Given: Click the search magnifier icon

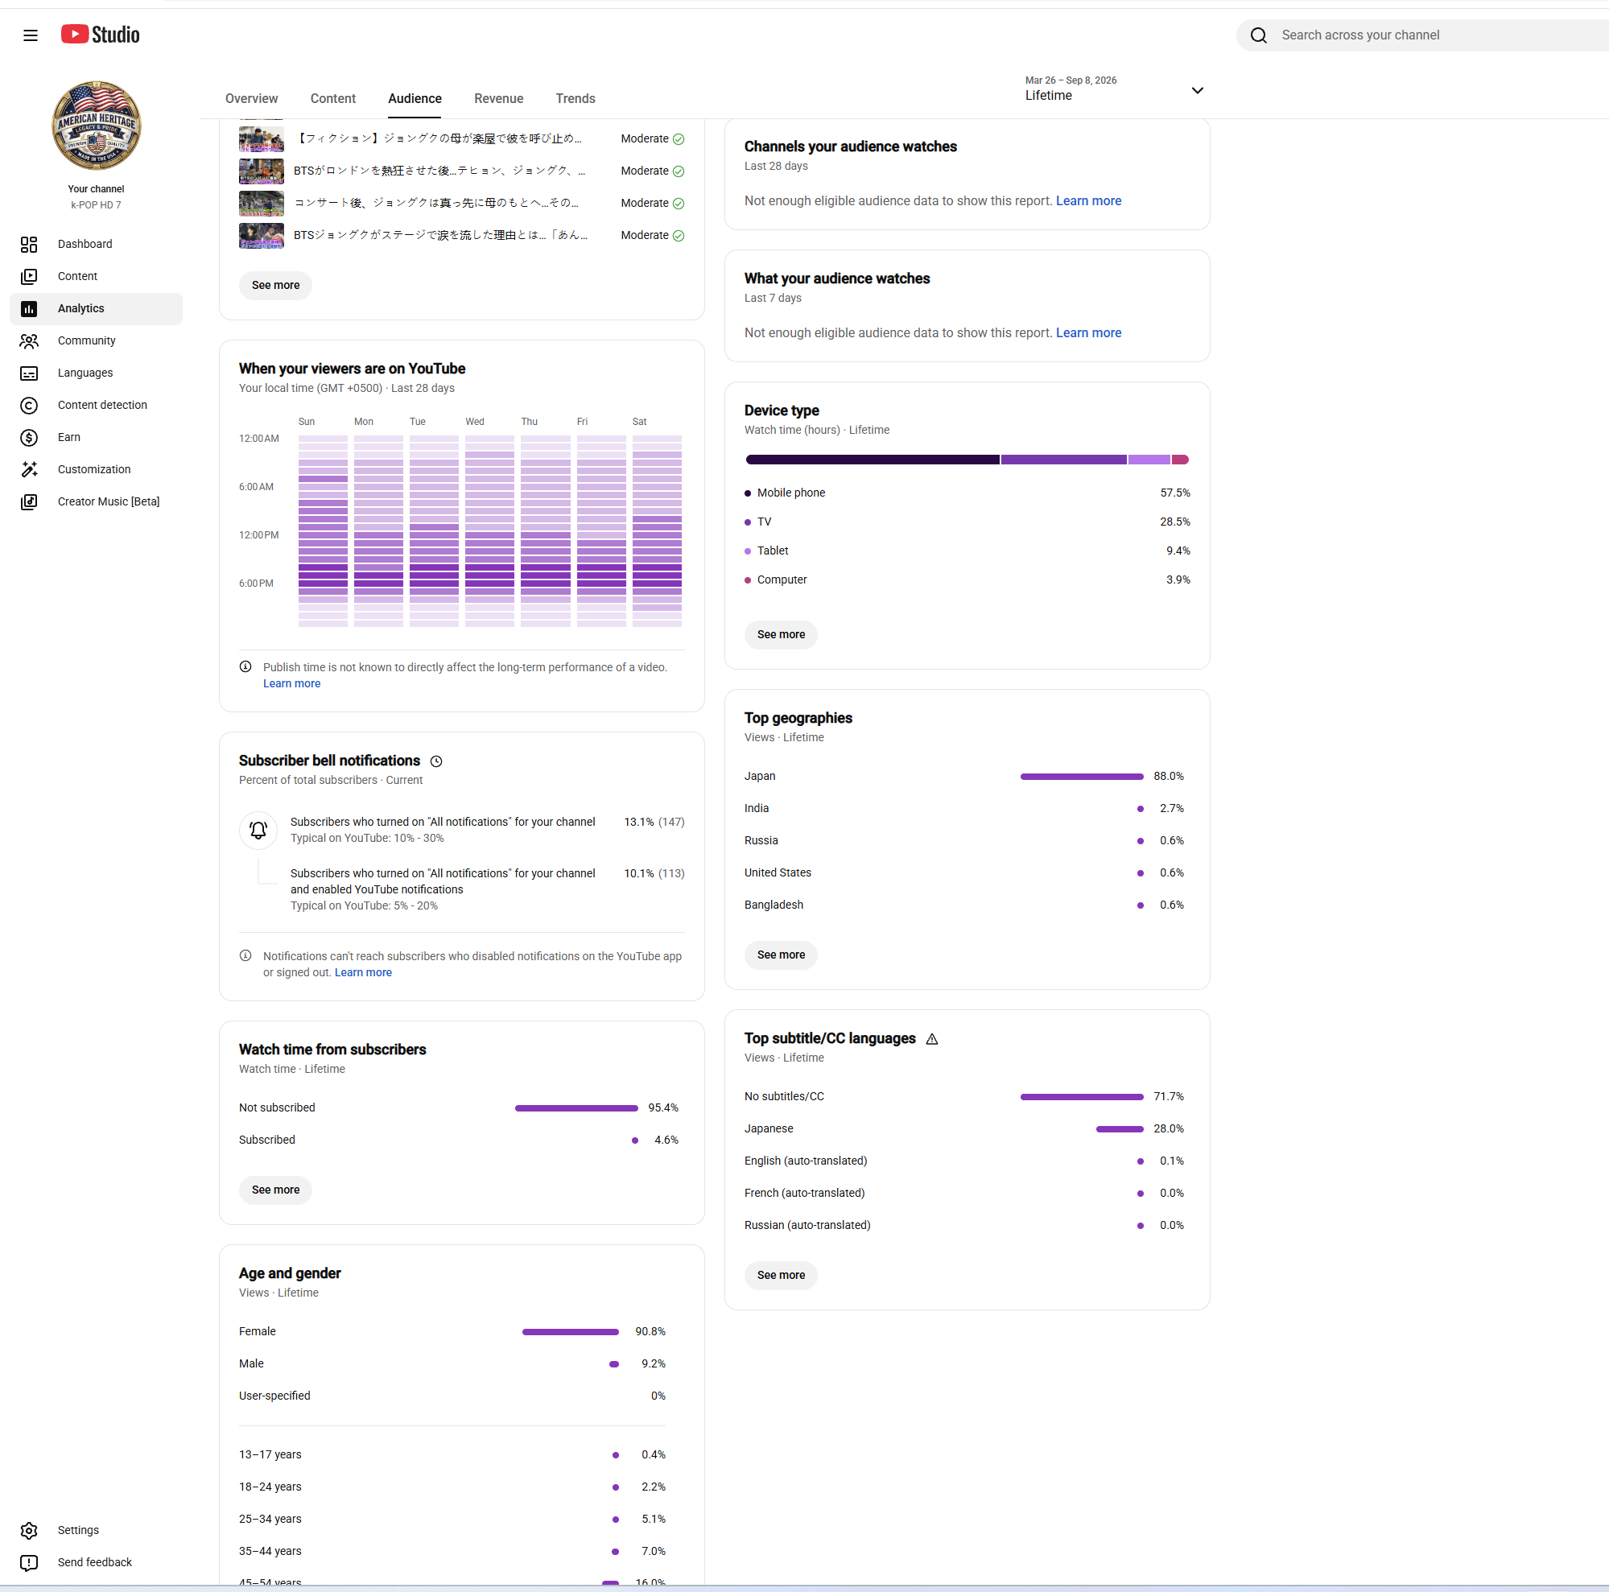Looking at the screenshot, I should coord(1258,35).
